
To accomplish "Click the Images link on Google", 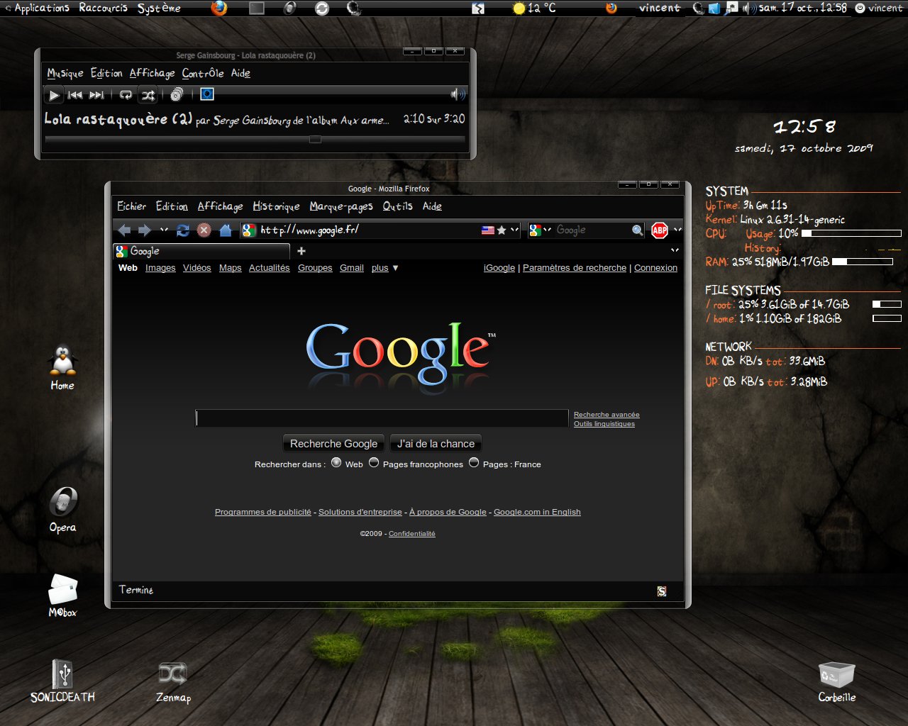I will [x=160, y=268].
